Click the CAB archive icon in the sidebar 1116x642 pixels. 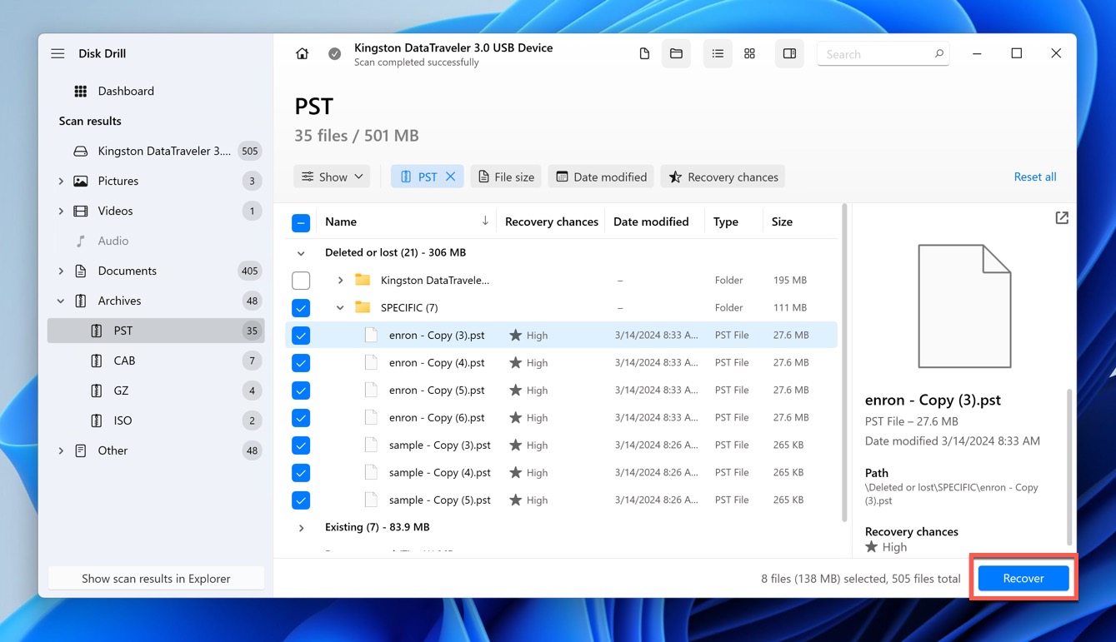pos(97,361)
